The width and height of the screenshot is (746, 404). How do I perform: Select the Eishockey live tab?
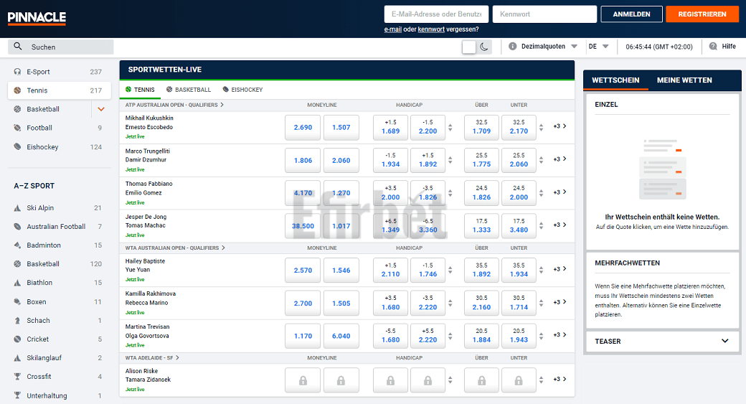coord(242,90)
